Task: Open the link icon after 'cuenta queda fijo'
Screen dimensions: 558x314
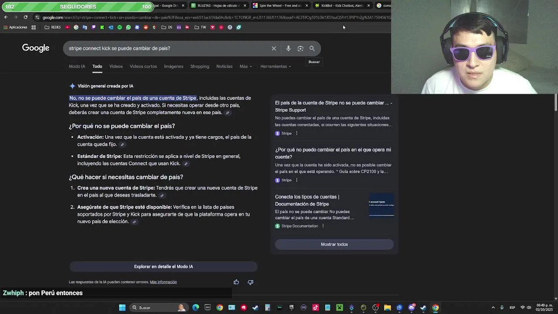Action: (122, 144)
